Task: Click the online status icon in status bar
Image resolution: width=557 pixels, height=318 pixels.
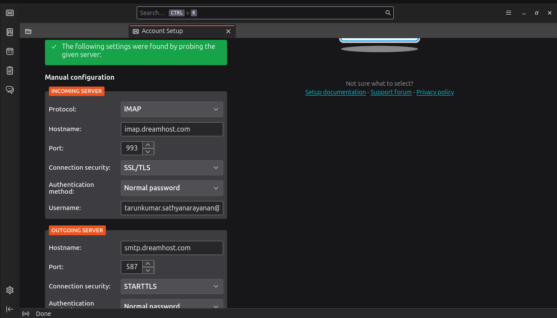Action: pos(26,314)
